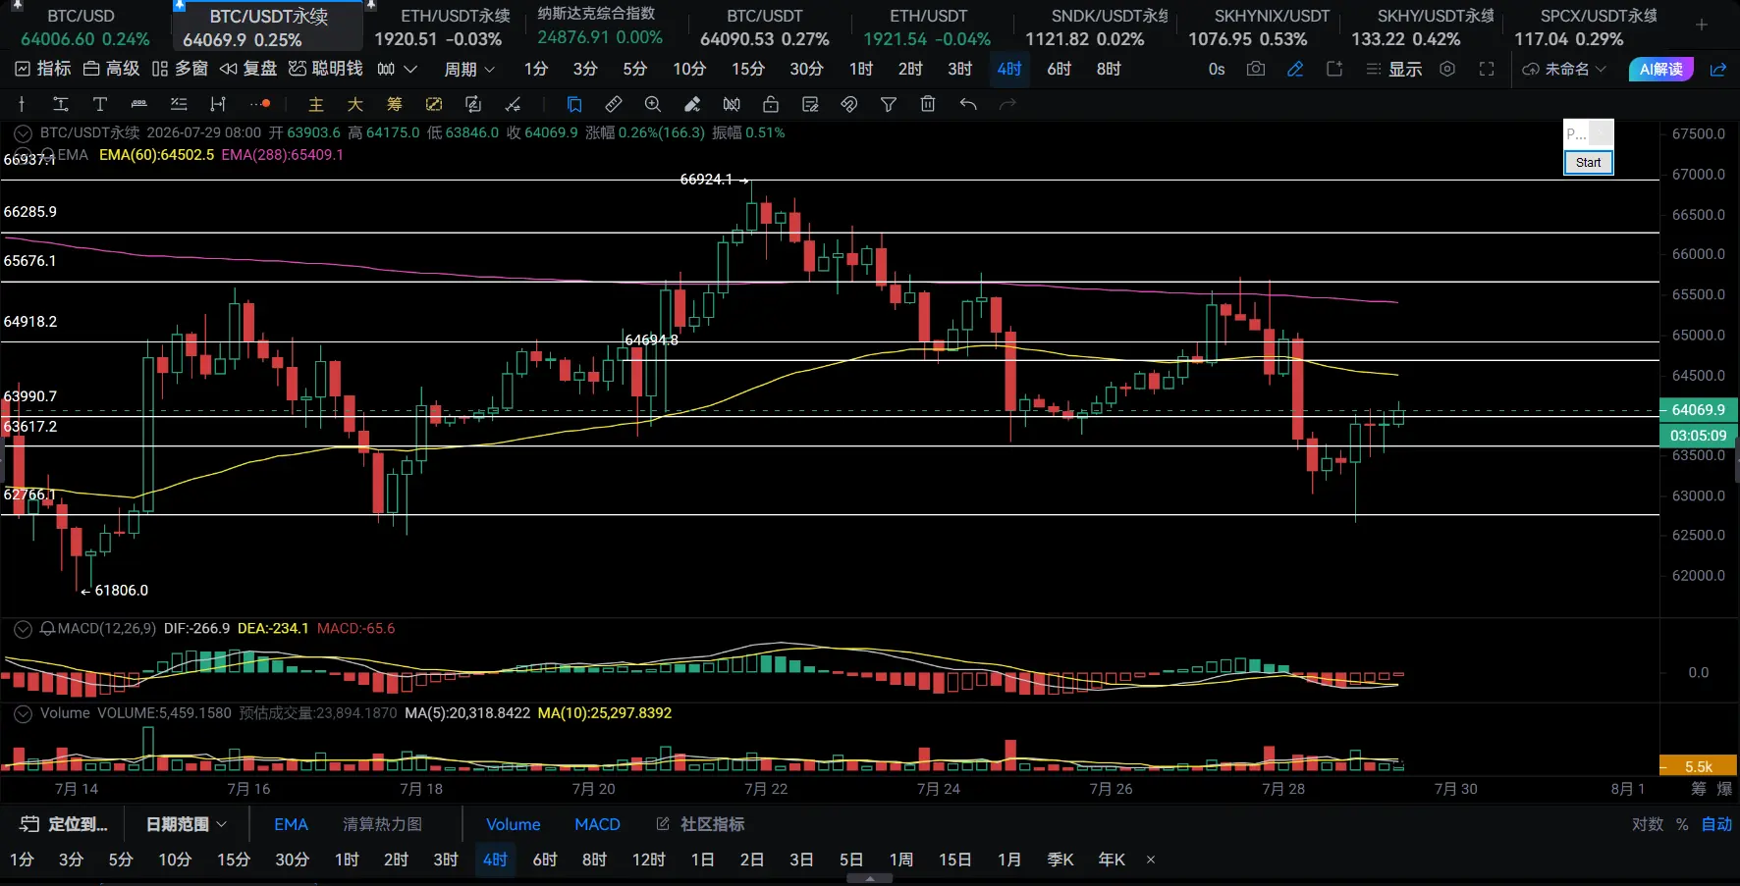
Task: Expand the 日期范围 date range dropdown
Action: click(x=187, y=824)
